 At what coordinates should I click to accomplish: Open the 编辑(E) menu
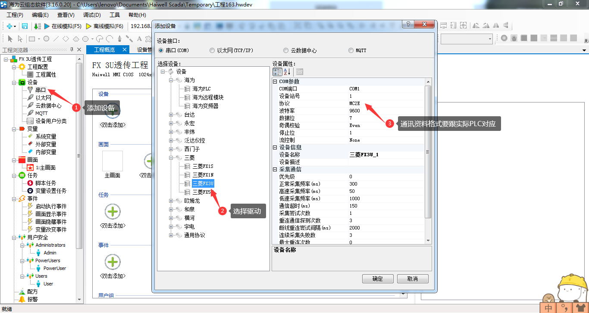(x=40, y=15)
